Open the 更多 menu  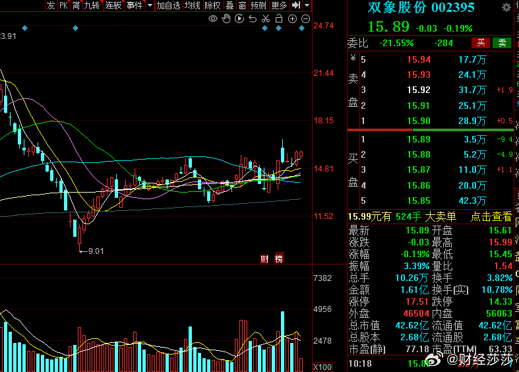point(279,5)
